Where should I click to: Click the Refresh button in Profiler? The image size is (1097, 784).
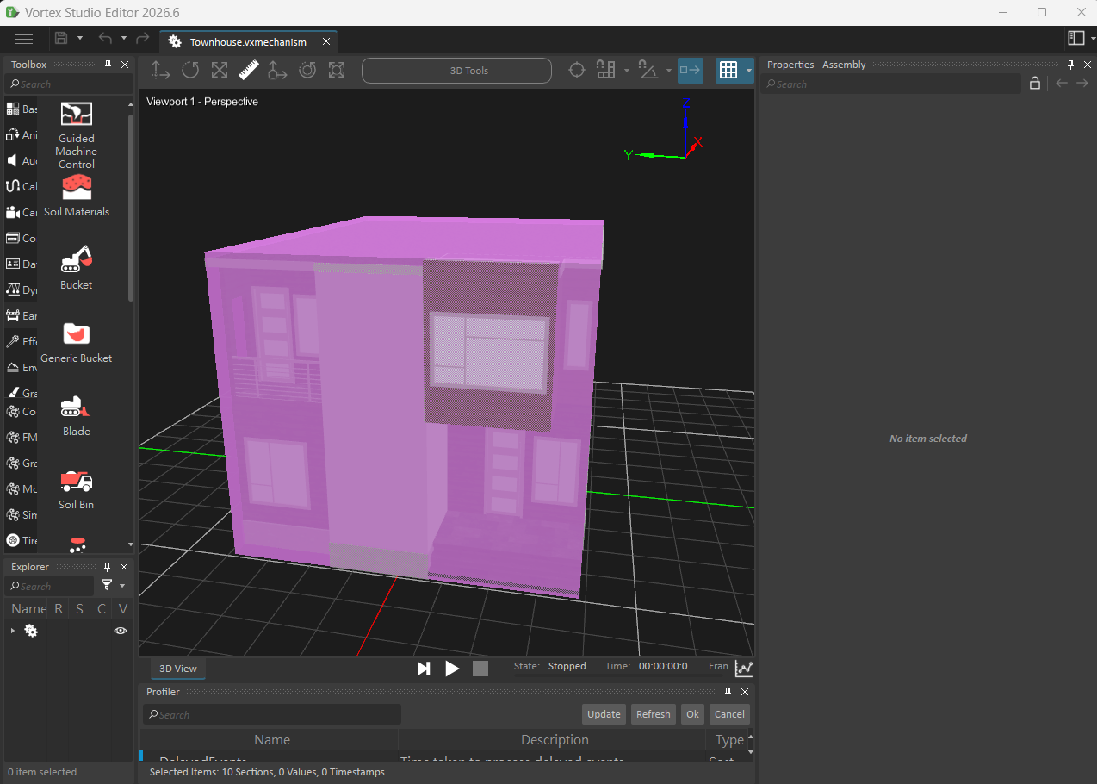click(654, 714)
